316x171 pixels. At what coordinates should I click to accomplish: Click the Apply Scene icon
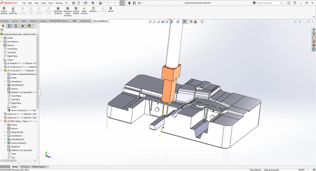[196, 22]
